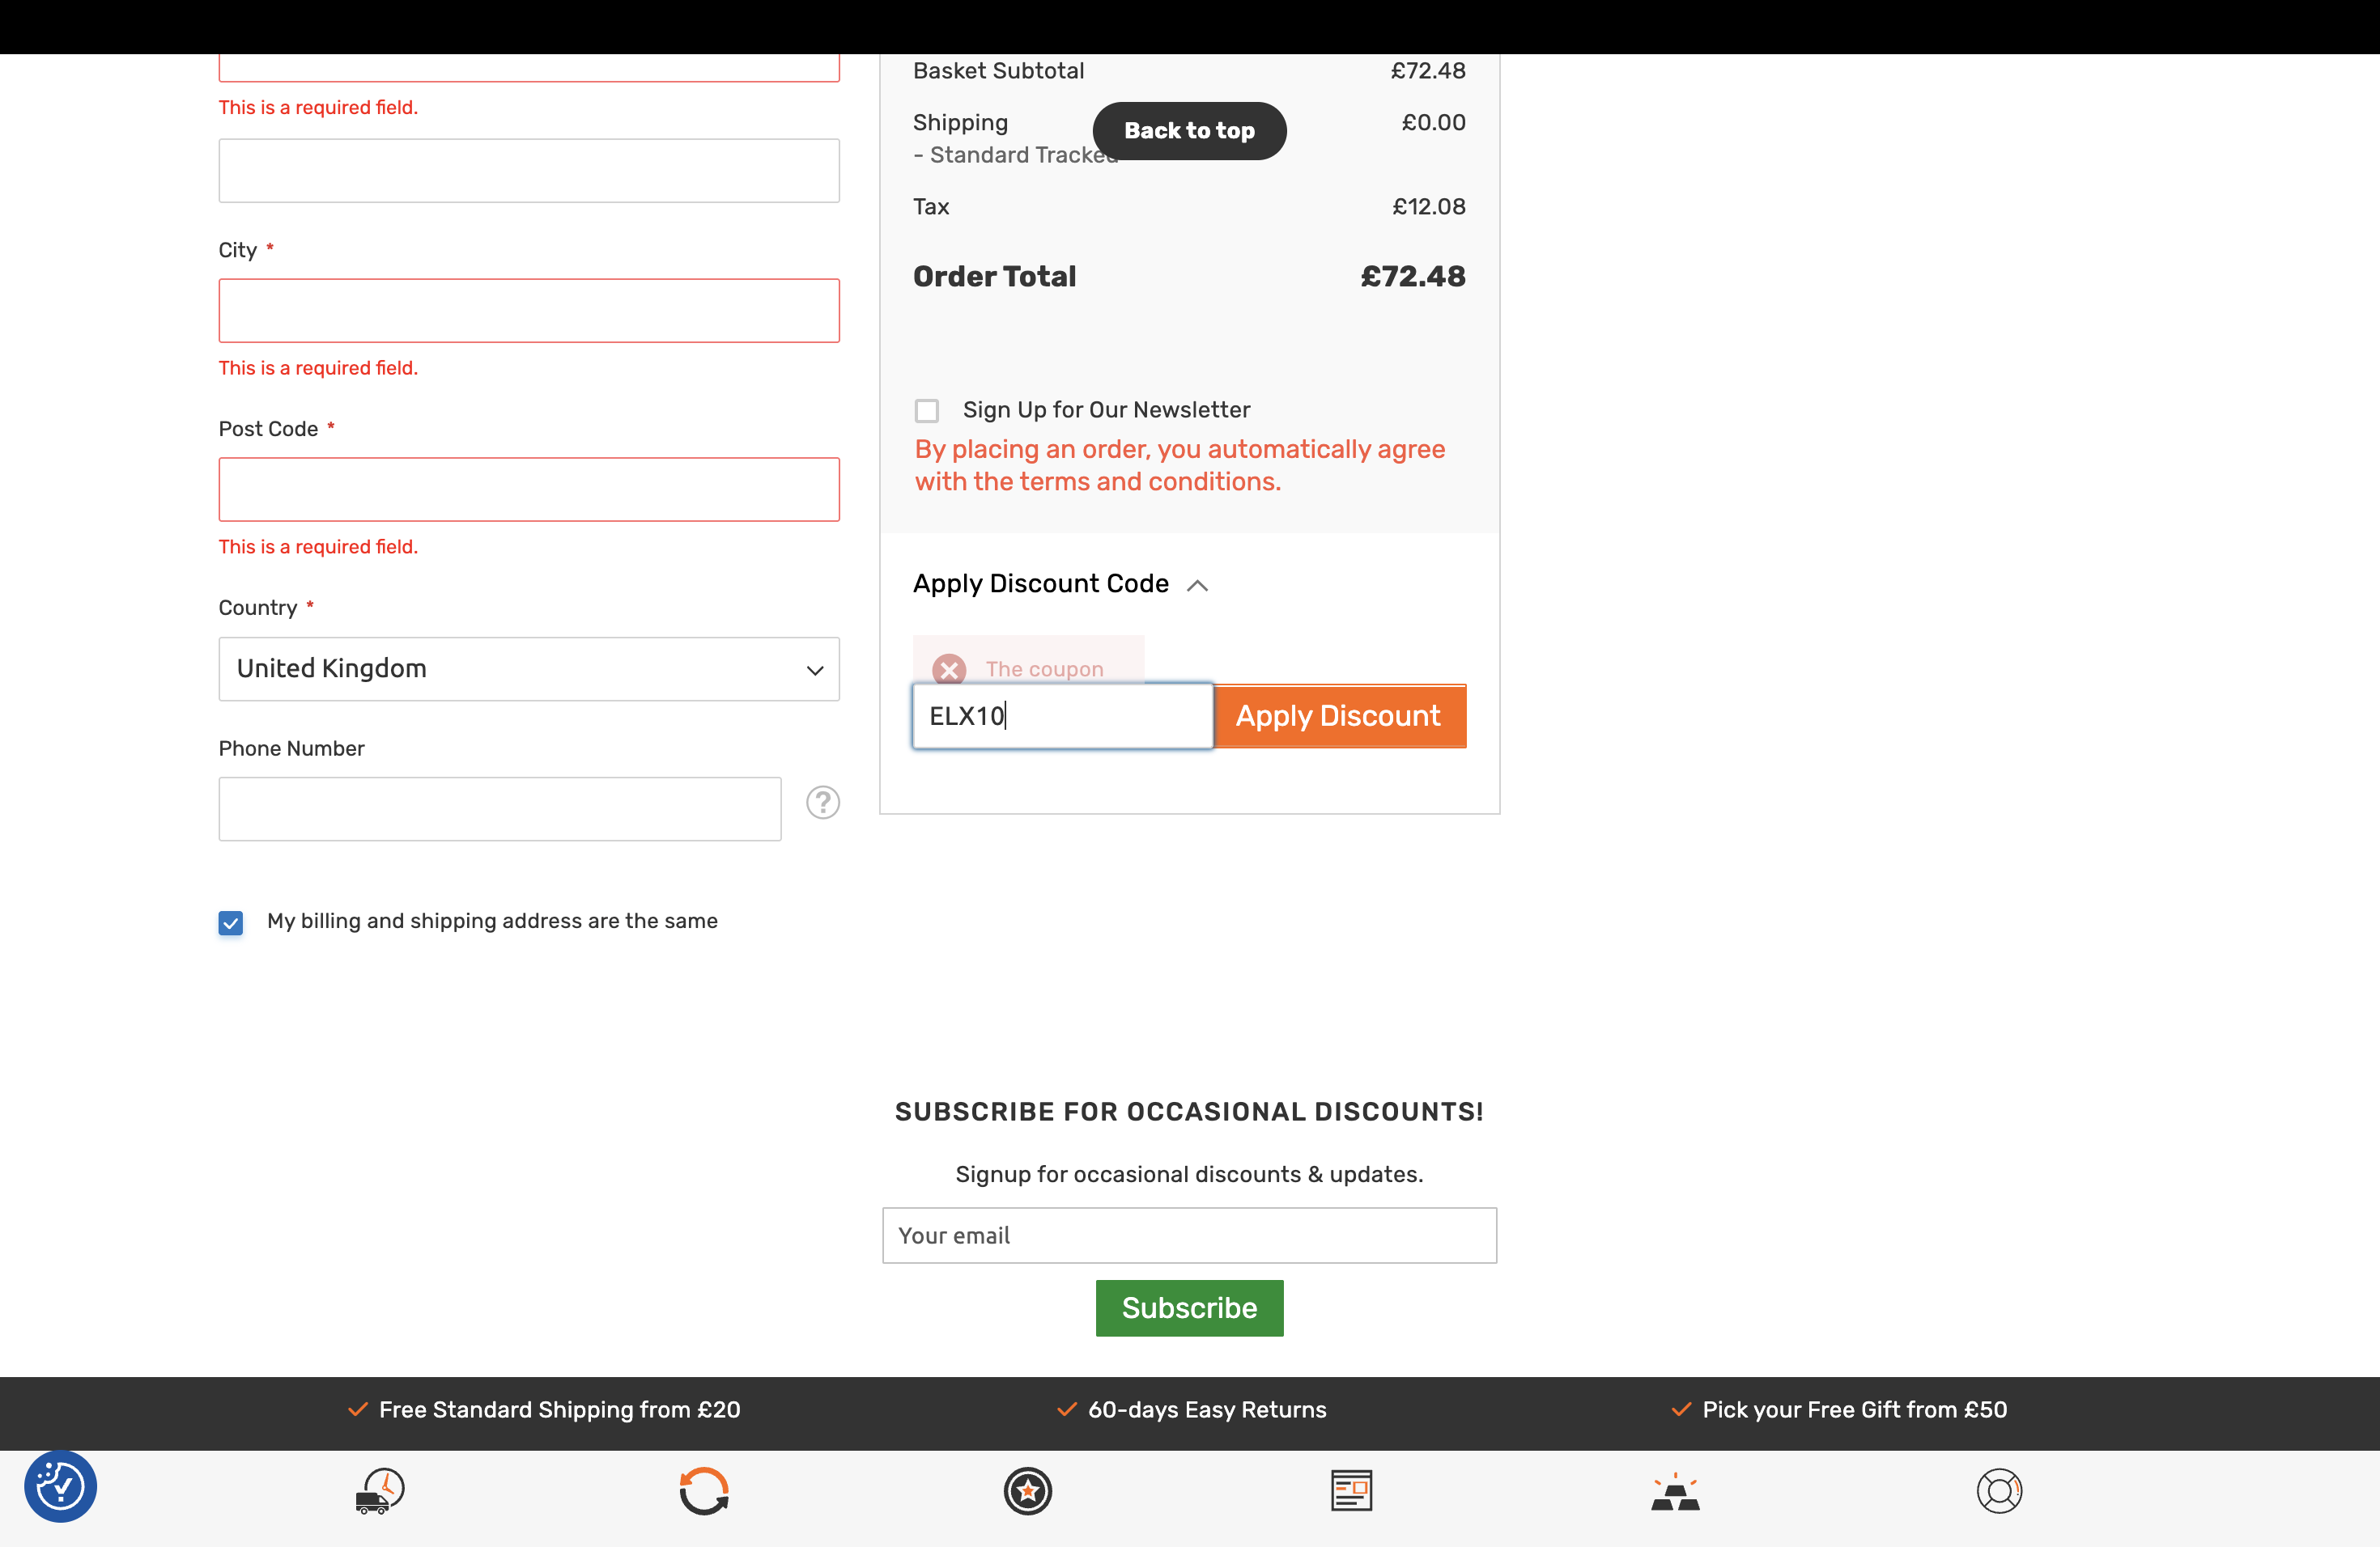Click 60-days Easy Returns text
The height and width of the screenshot is (1547, 2380).
[1207, 1409]
